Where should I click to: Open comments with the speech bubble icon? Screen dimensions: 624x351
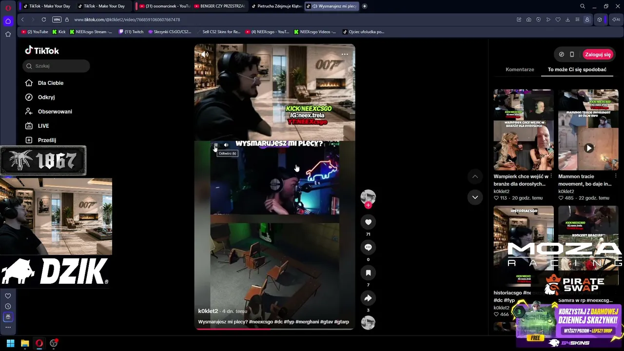tap(368, 248)
